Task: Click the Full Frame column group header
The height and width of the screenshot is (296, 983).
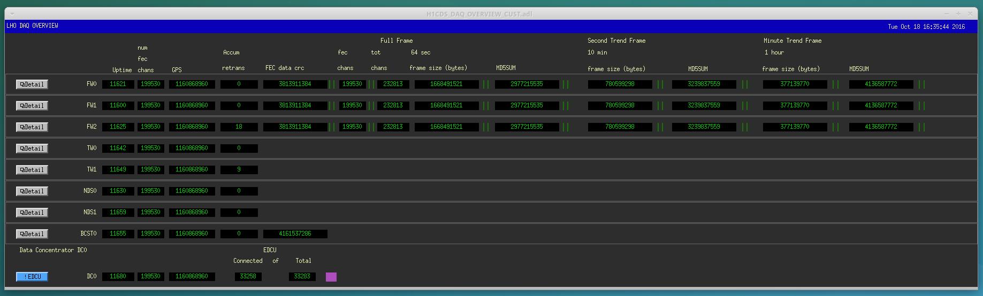Action: pyautogui.click(x=397, y=41)
